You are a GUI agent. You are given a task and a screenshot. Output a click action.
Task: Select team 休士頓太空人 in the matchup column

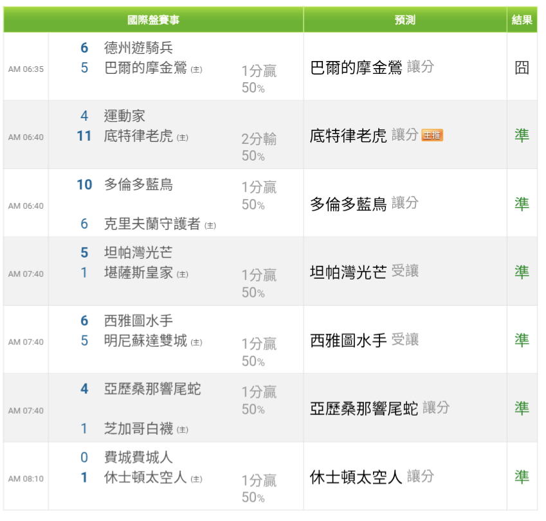tap(145, 477)
